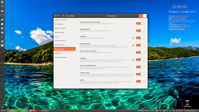This screenshot has width=199, height=112.
Task: Switch to the Blog... Firefox taskbar window
Action: [x=12, y=111]
